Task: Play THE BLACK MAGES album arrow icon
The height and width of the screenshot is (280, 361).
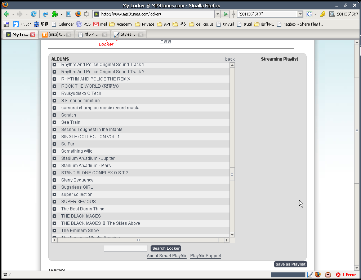Action: [54, 216]
